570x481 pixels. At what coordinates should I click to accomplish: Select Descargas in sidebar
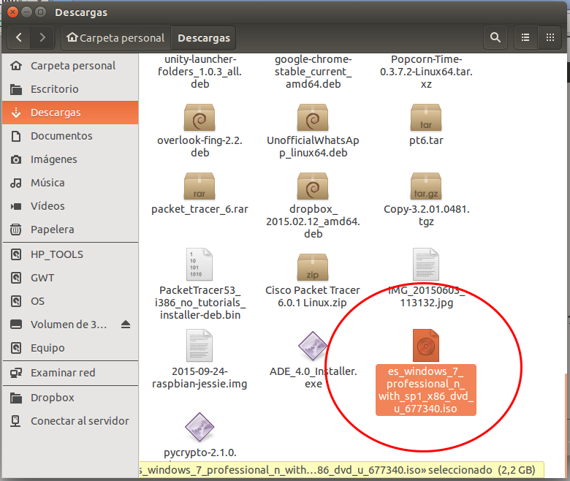[70, 113]
